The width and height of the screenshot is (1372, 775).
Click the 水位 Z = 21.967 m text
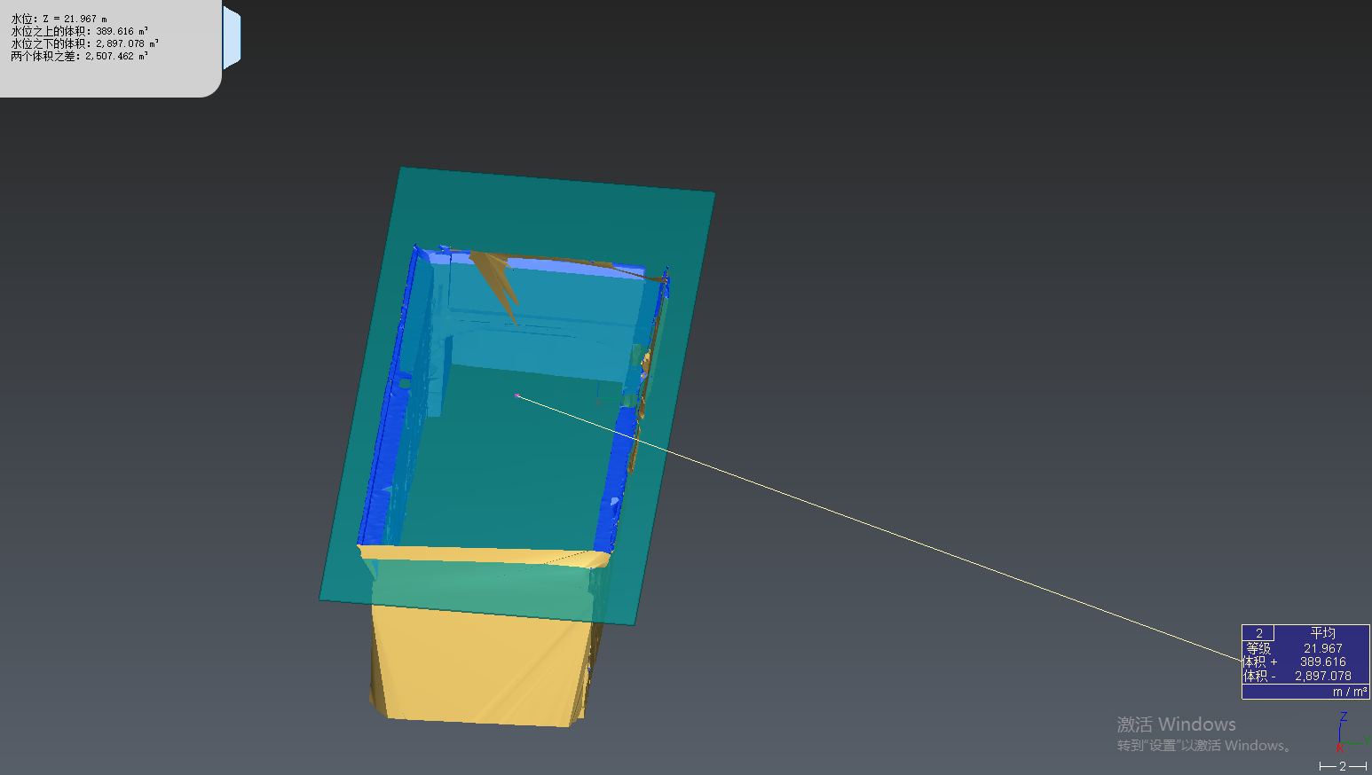point(59,19)
